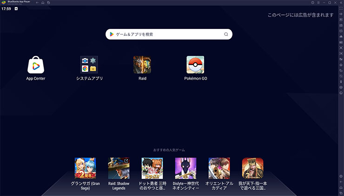Click the 17:59 clock text
This screenshot has height=196, width=344.
click(6, 9)
